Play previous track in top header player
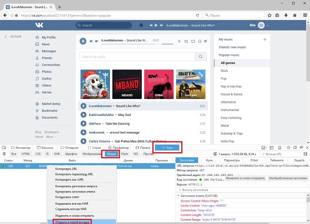Screen dimensions: 310x224 [151, 25]
